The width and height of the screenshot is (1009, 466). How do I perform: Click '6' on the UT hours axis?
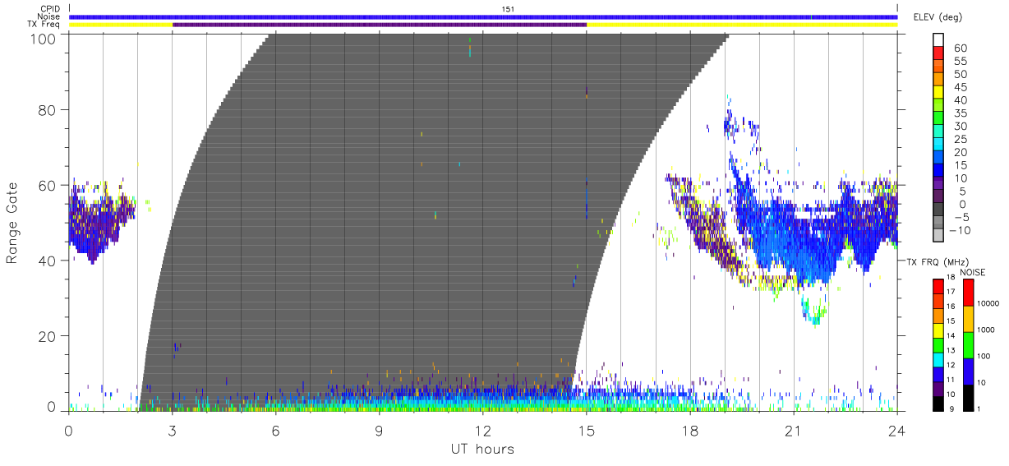point(276,431)
